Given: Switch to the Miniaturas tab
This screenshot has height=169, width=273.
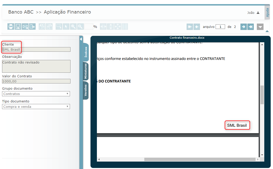Looking at the screenshot, I should [86, 71].
